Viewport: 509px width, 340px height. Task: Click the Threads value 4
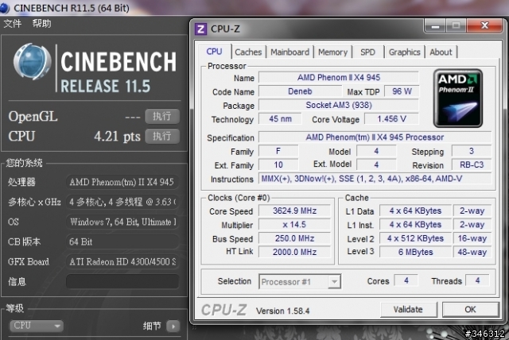click(477, 280)
